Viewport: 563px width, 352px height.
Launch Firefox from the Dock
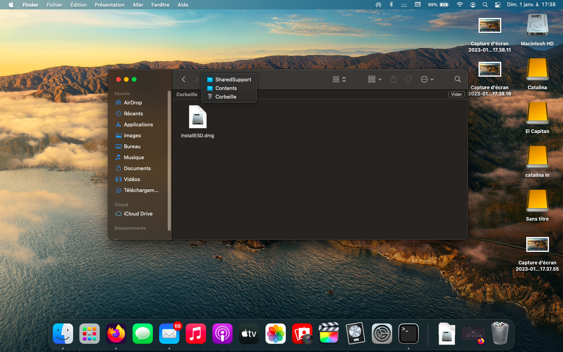click(116, 334)
